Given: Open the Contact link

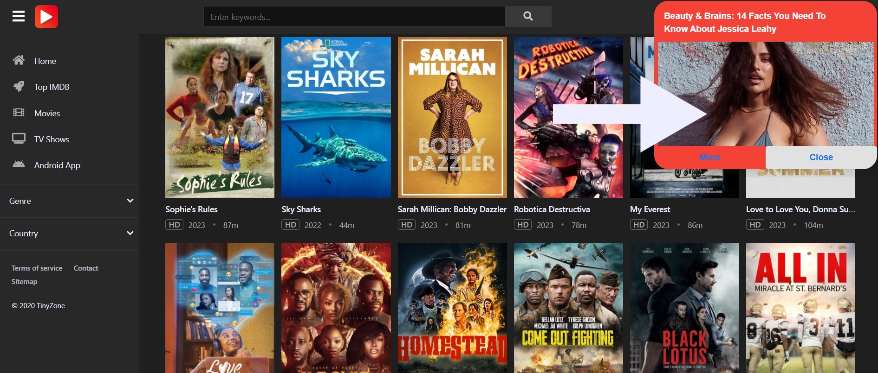Looking at the screenshot, I should [x=86, y=268].
